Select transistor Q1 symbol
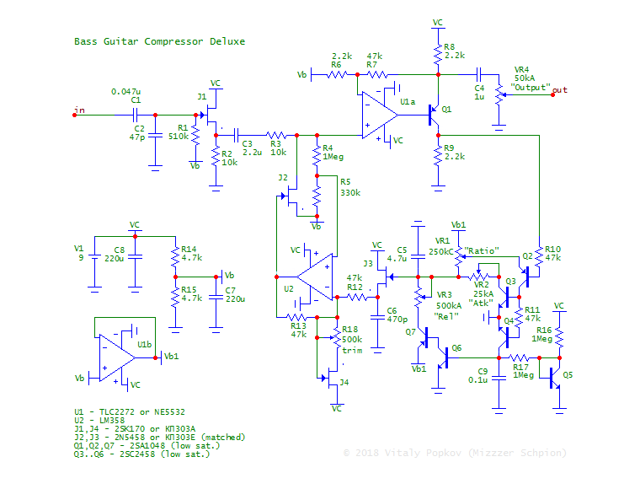The width and height of the screenshot is (640, 489). coord(434,110)
